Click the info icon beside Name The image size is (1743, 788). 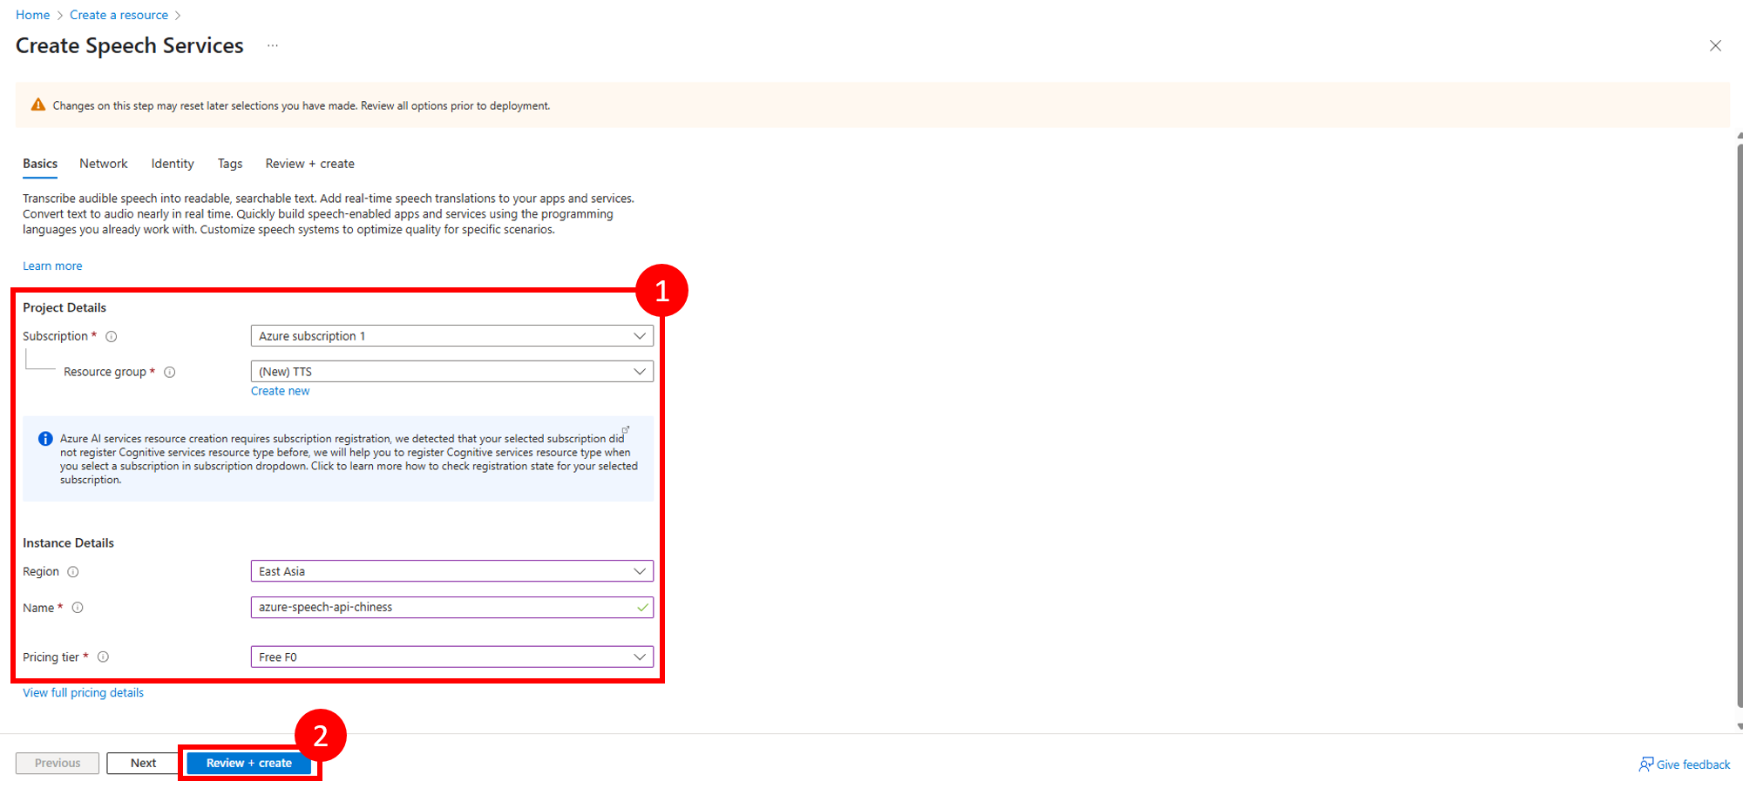pos(78,608)
